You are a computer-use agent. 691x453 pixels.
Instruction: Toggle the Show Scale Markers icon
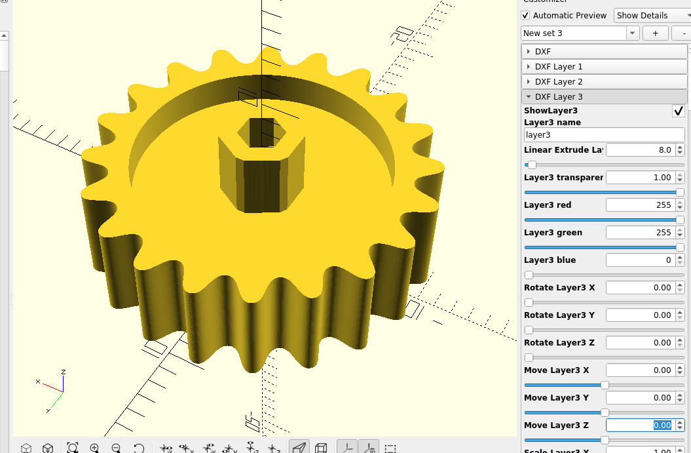(x=369, y=448)
